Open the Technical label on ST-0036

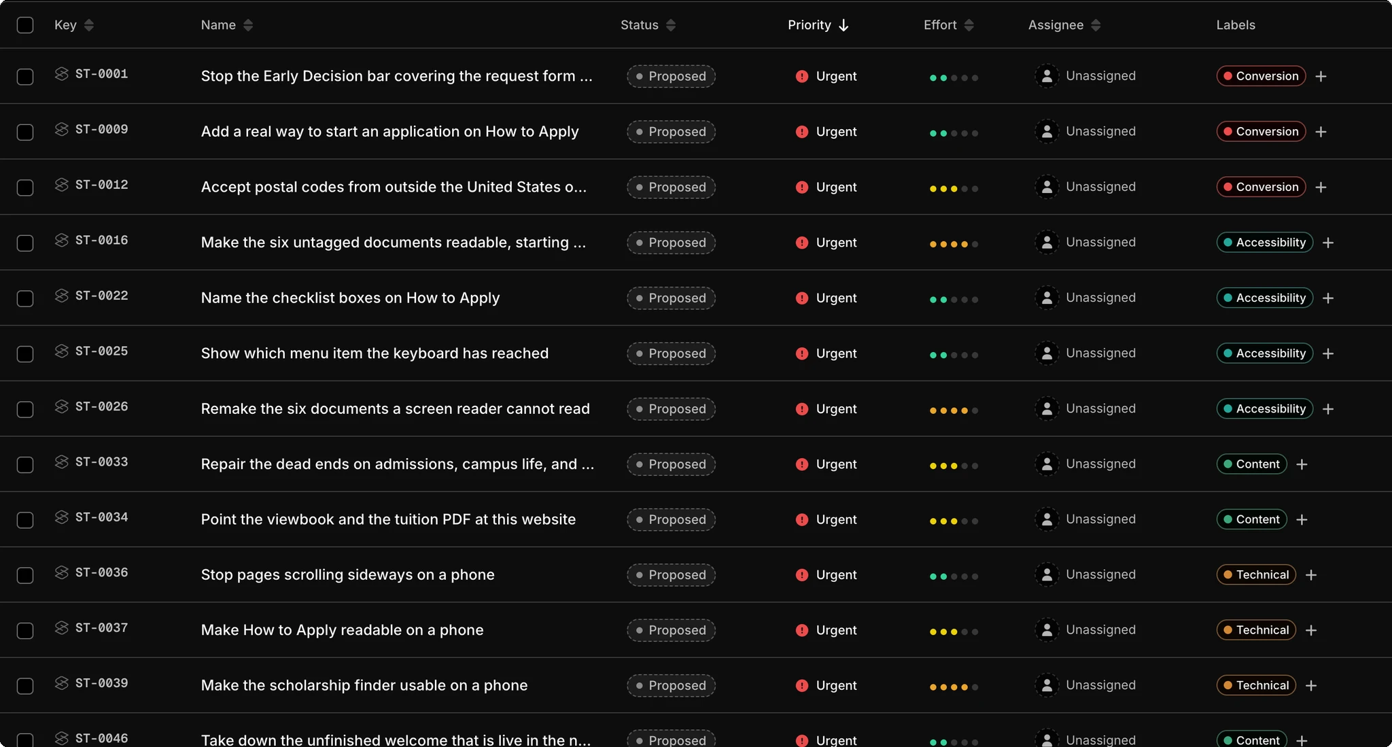pos(1256,575)
